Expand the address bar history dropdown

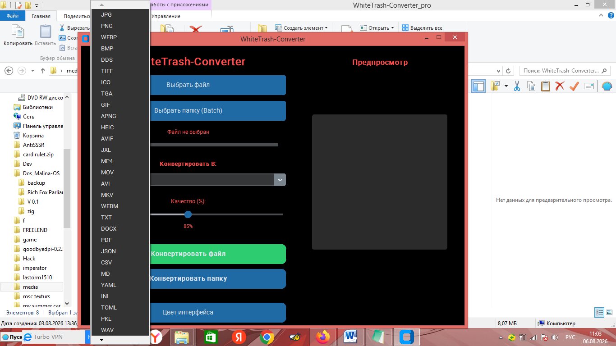click(x=498, y=71)
